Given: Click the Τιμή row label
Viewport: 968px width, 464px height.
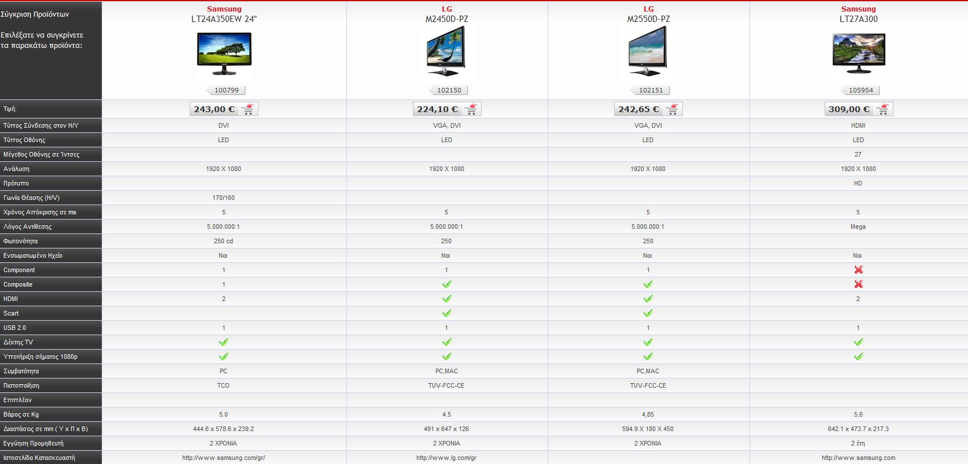Looking at the screenshot, I should pyautogui.click(x=10, y=109).
